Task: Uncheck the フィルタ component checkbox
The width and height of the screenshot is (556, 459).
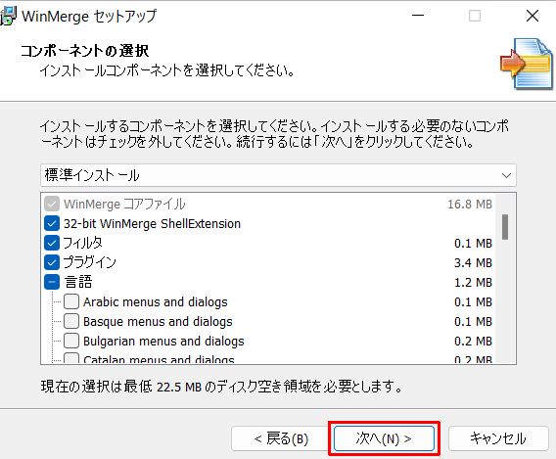Action: click(52, 243)
